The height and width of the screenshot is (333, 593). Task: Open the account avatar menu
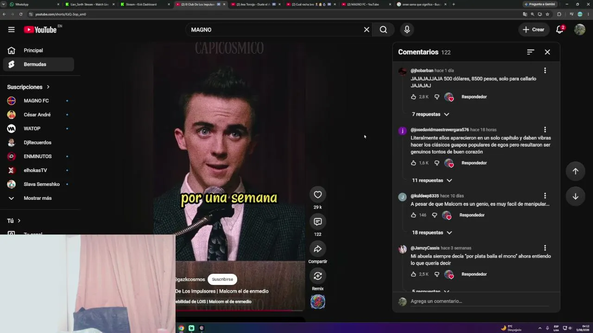click(580, 30)
